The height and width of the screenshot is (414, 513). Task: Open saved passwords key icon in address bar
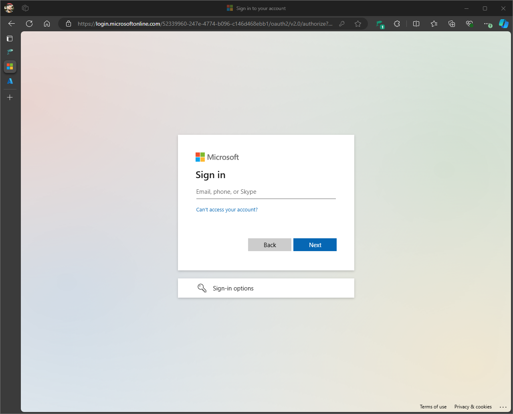coord(342,24)
